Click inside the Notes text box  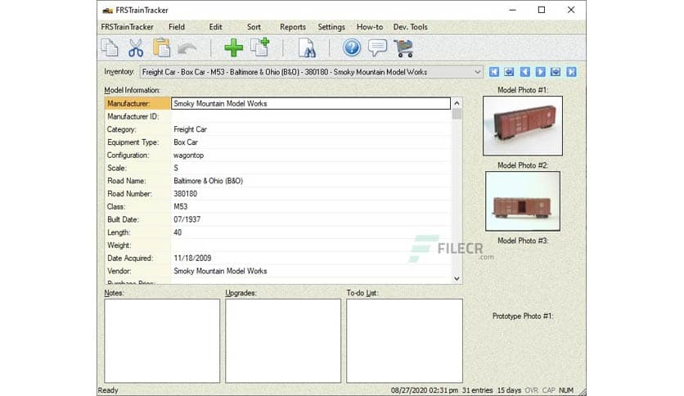click(162, 340)
